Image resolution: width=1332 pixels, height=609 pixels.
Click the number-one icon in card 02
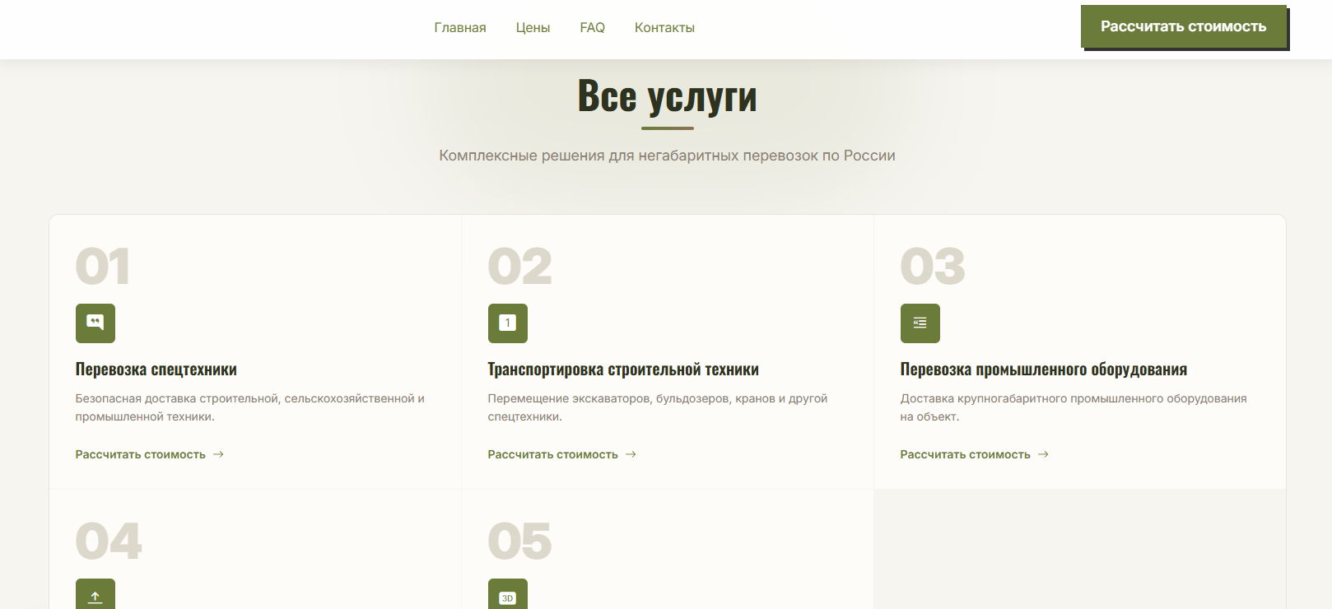[508, 323]
